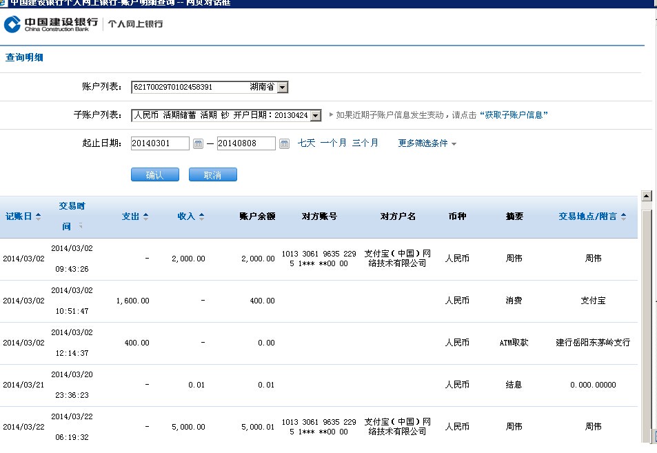Click the 币种 column header
The height and width of the screenshot is (453, 657).
tap(457, 217)
